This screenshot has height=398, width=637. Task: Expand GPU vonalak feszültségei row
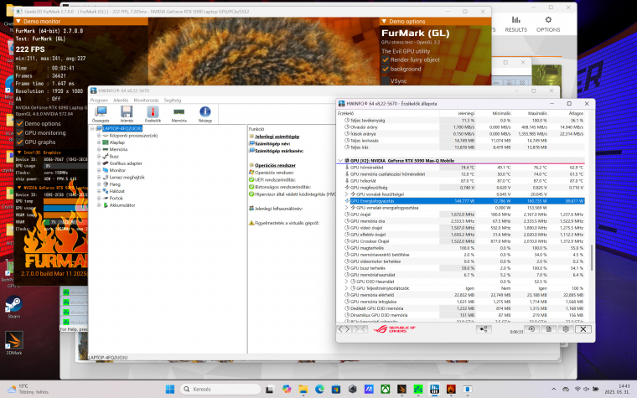(346, 194)
